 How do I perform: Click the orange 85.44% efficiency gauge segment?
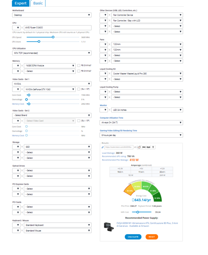point(130,191)
